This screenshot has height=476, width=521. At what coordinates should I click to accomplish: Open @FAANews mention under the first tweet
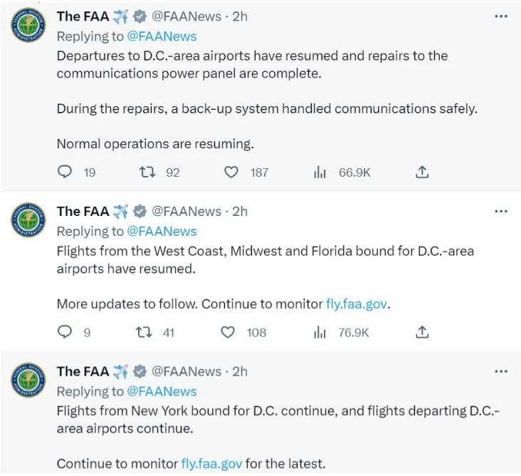click(162, 36)
